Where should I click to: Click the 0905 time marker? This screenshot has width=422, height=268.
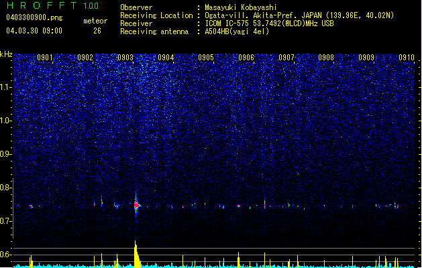click(x=206, y=58)
